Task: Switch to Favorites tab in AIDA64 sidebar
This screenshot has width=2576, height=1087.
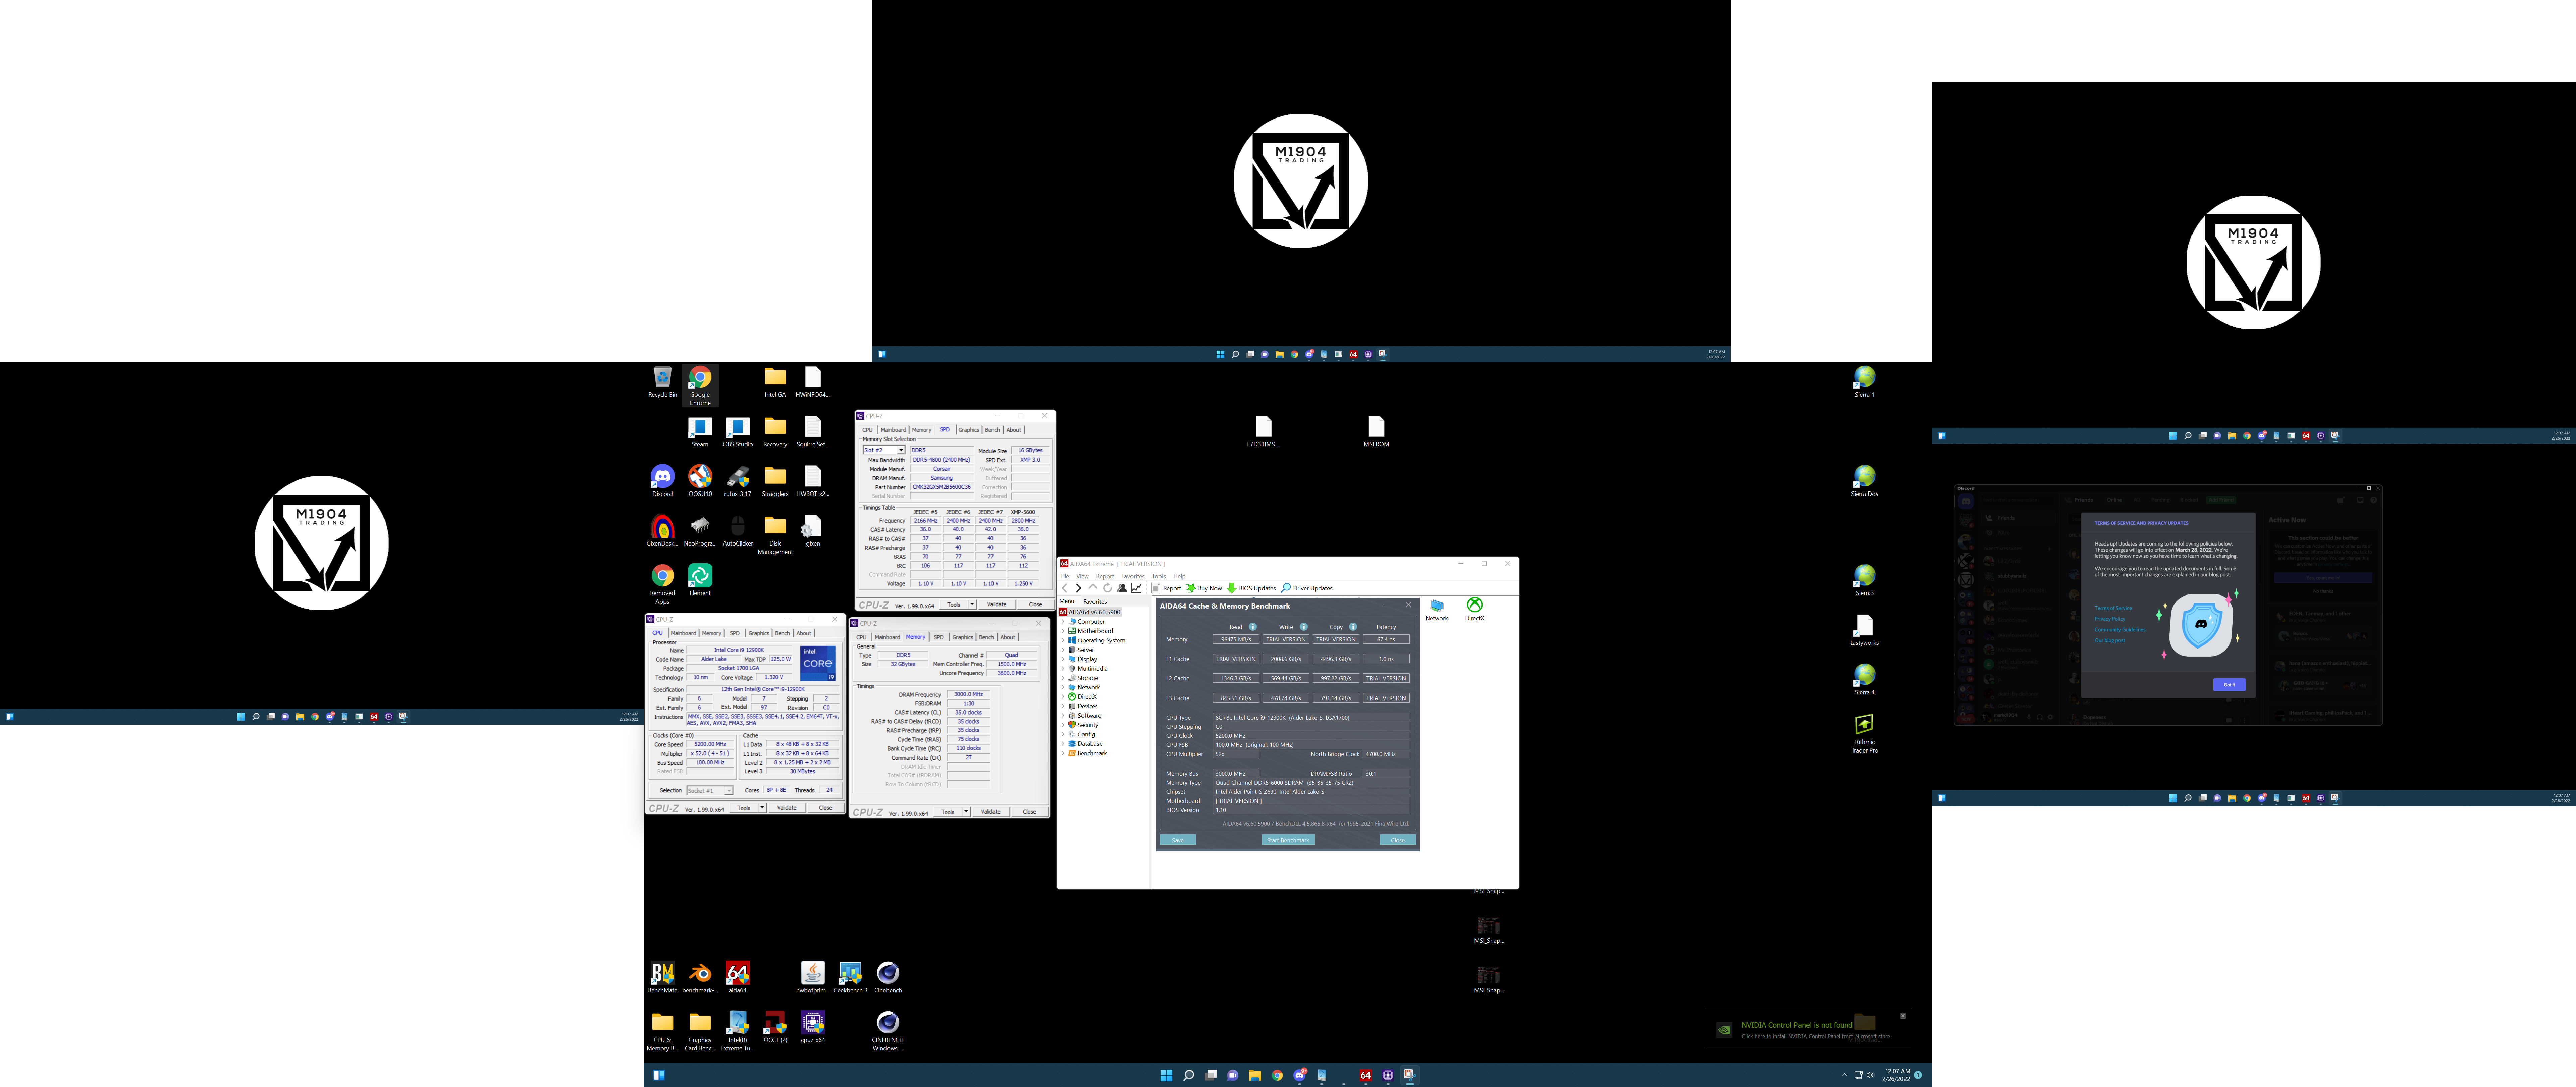Action: pyautogui.click(x=1095, y=601)
